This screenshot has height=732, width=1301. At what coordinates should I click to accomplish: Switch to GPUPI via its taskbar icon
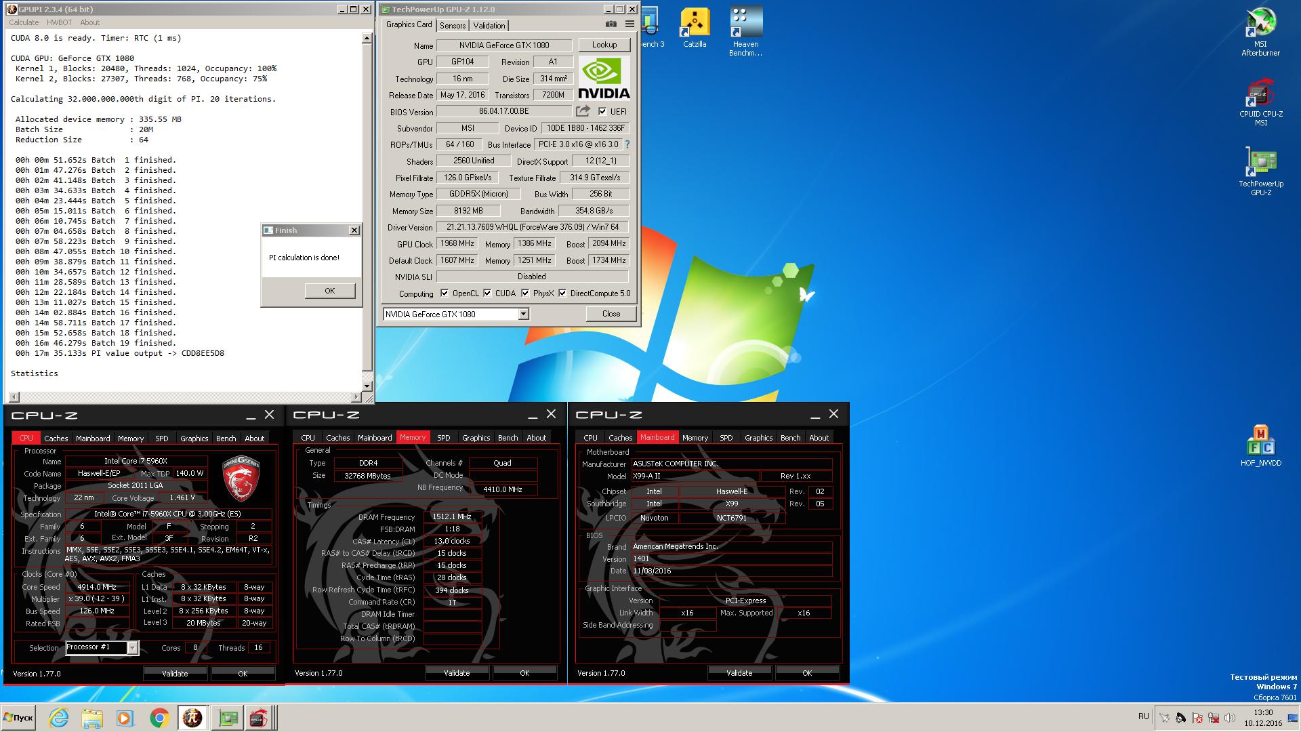pos(192,718)
